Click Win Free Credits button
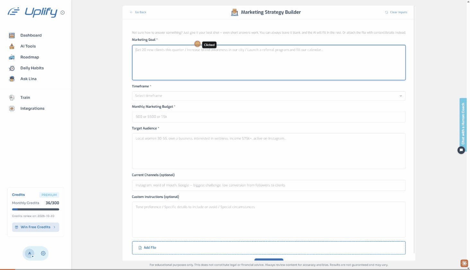Image resolution: width=470 pixels, height=270 pixels. pos(35,227)
